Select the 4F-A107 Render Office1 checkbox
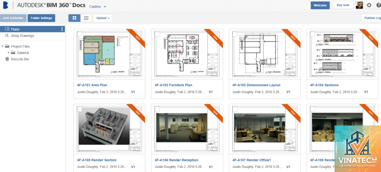 coord(235,109)
